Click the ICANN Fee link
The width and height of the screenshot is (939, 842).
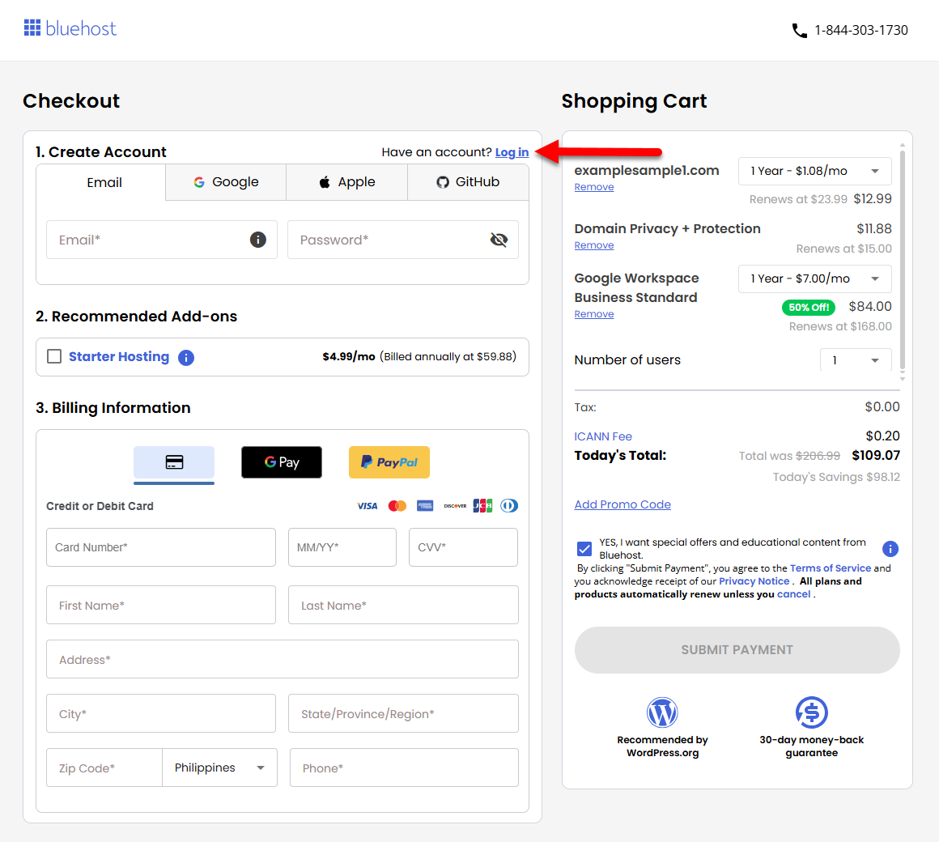click(x=603, y=436)
